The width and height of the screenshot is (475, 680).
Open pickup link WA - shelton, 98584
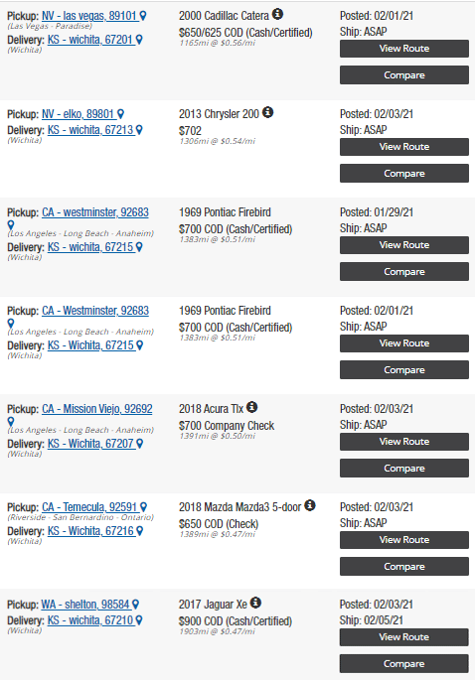pos(86,605)
